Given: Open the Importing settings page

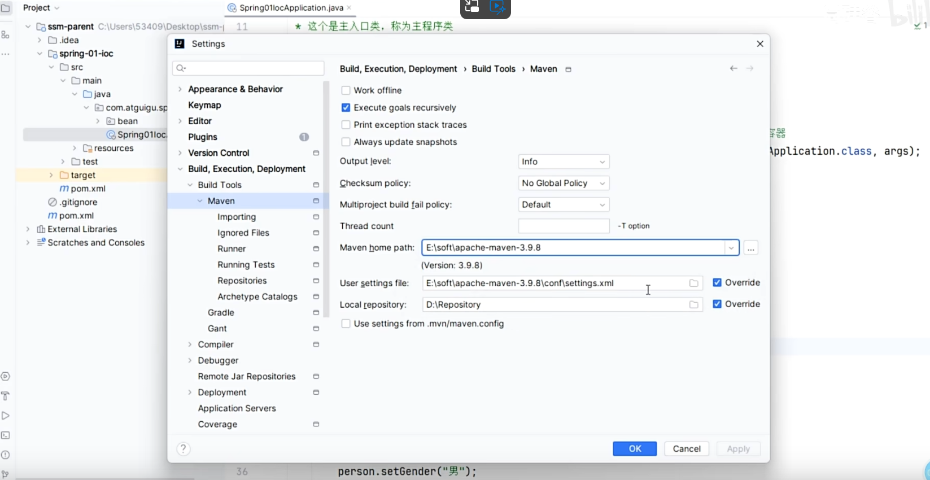Looking at the screenshot, I should 237,217.
